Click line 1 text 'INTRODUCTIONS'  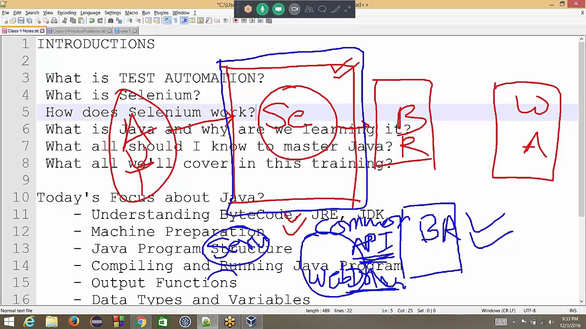click(96, 44)
